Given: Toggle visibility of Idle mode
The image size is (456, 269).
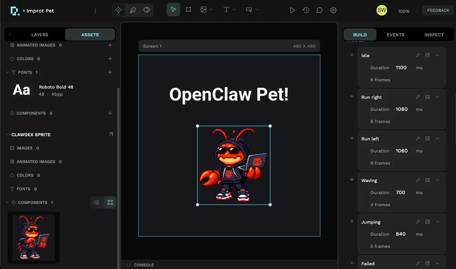Looking at the screenshot, I should pyautogui.click(x=352, y=55).
